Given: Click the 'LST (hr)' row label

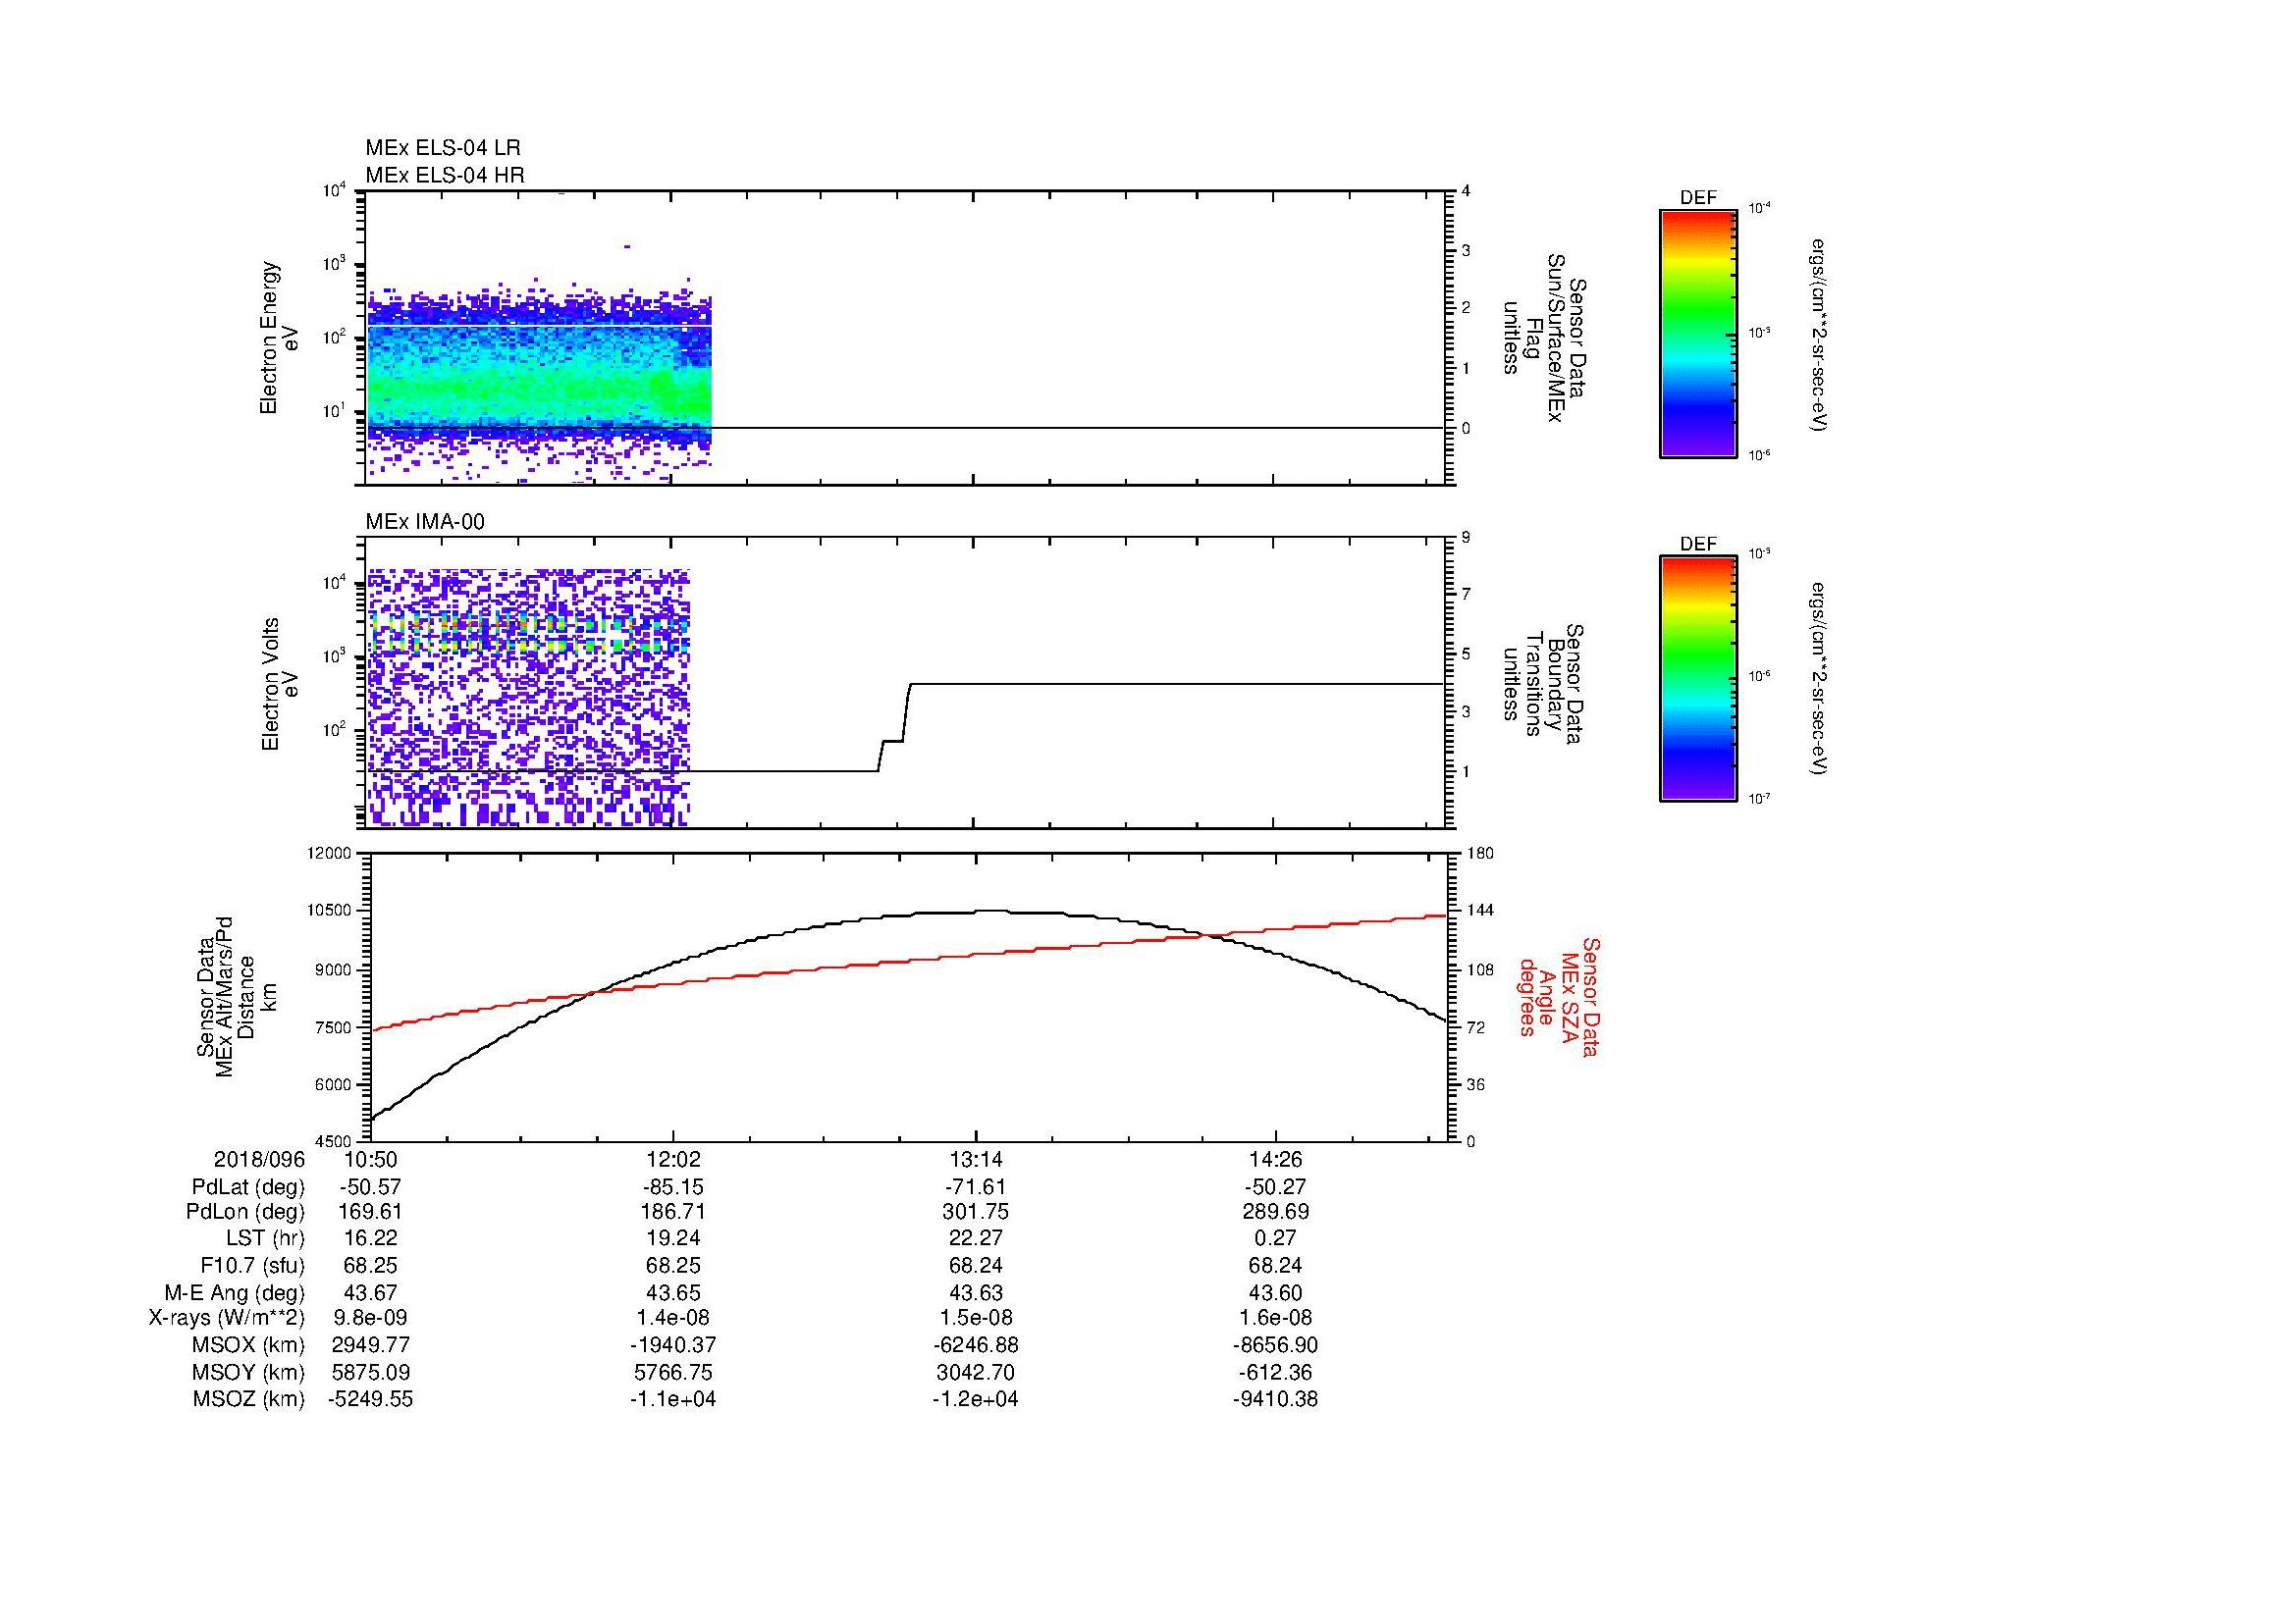Looking at the screenshot, I should [265, 1239].
